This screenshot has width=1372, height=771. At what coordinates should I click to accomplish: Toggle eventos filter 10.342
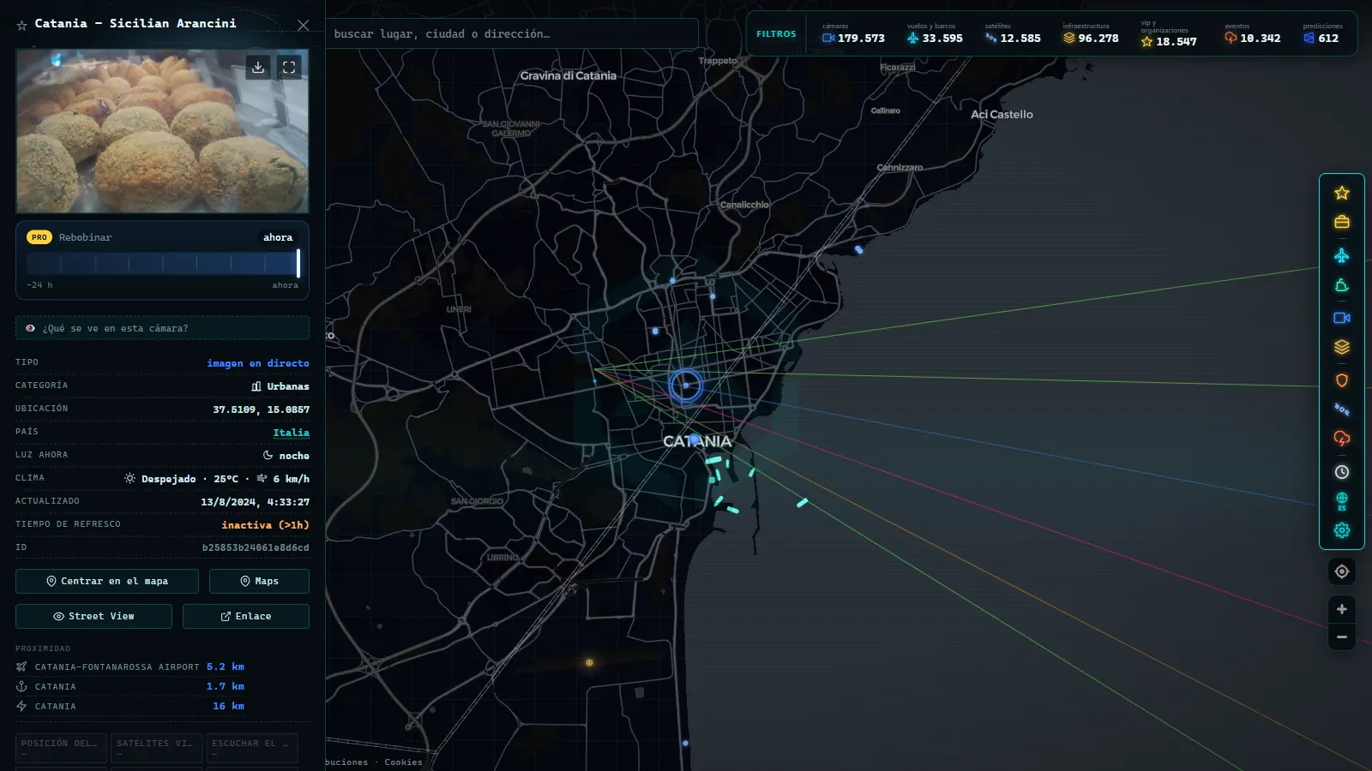point(1253,34)
